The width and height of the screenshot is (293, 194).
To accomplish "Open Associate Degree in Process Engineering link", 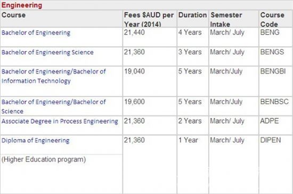I will [x=60, y=122].
